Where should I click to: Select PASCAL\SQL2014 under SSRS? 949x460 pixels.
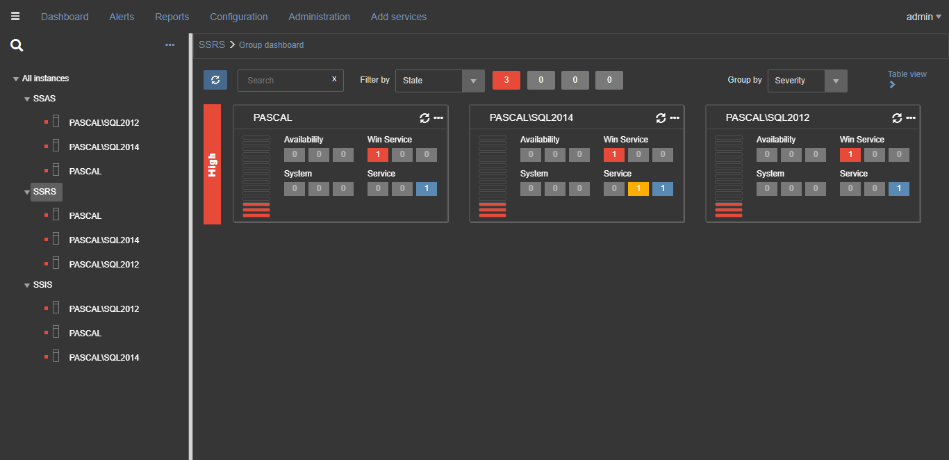[104, 240]
